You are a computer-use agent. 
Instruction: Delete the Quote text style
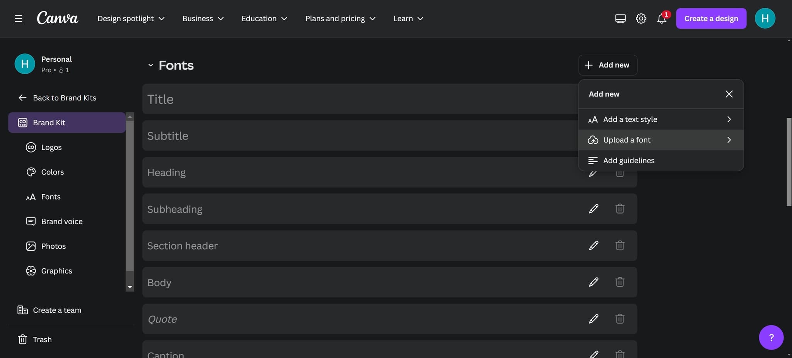[620, 319]
